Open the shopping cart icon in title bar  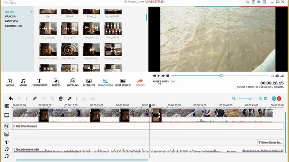coord(247,2)
